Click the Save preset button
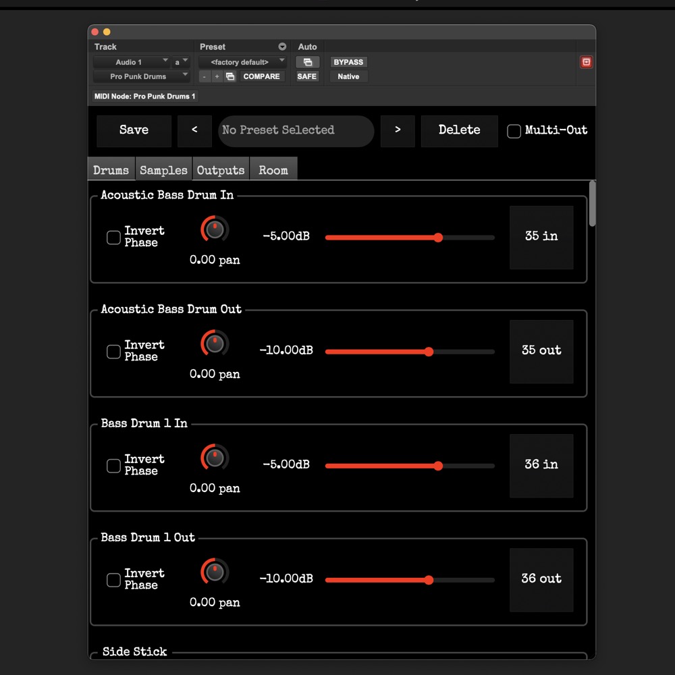The image size is (675, 675). pyautogui.click(x=134, y=130)
